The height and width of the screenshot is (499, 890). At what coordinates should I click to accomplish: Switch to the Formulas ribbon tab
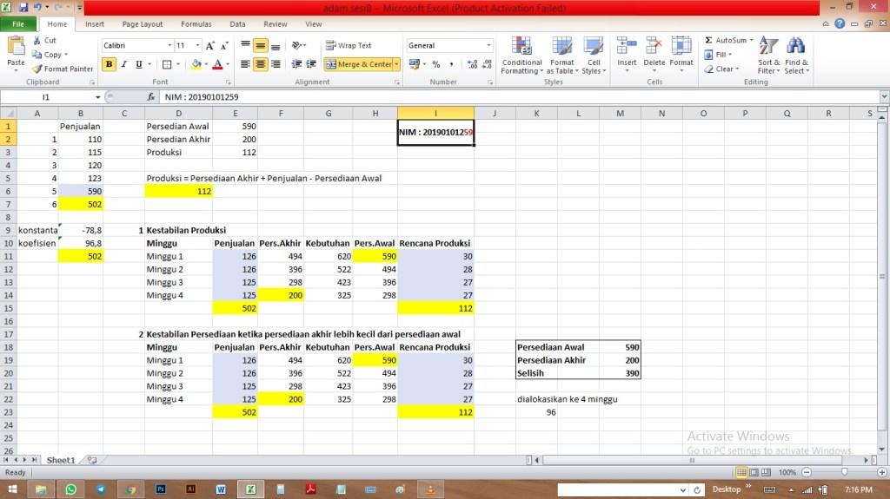196,24
